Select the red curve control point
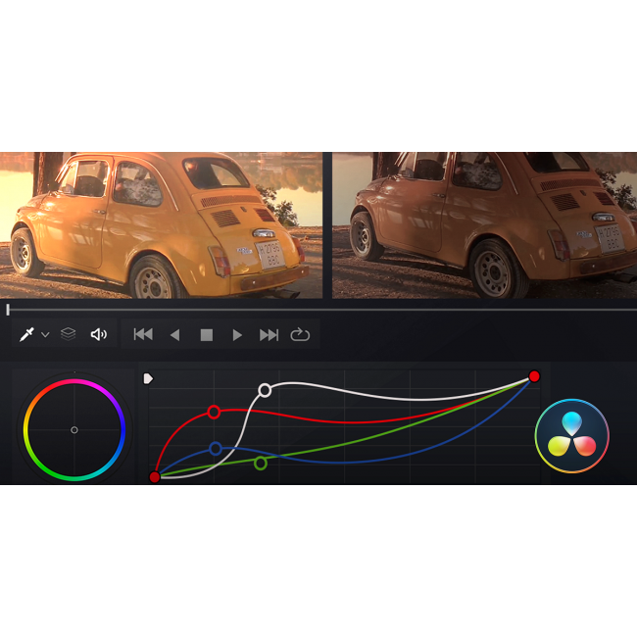637x637 pixels. pyautogui.click(x=214, y=412)
